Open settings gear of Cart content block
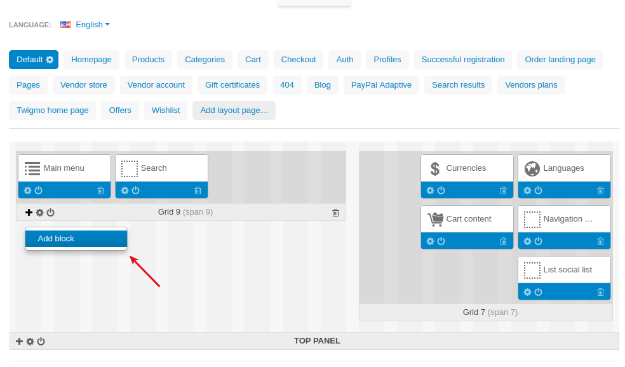 pyautogui.click(x=430, y=241)
